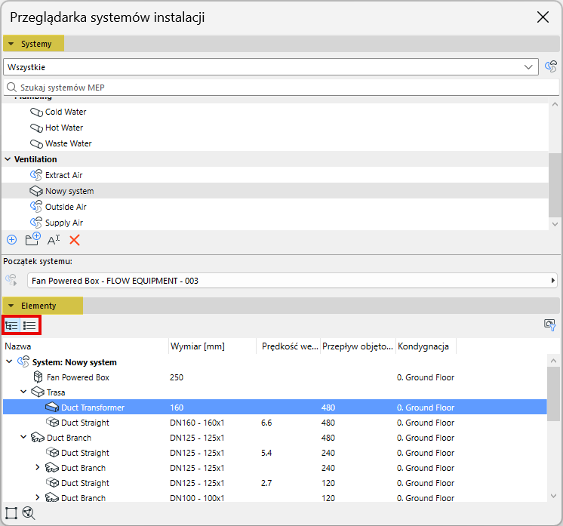Click the add new system plus icon
This screenshot has width=563, height=526.
point(11,240)
